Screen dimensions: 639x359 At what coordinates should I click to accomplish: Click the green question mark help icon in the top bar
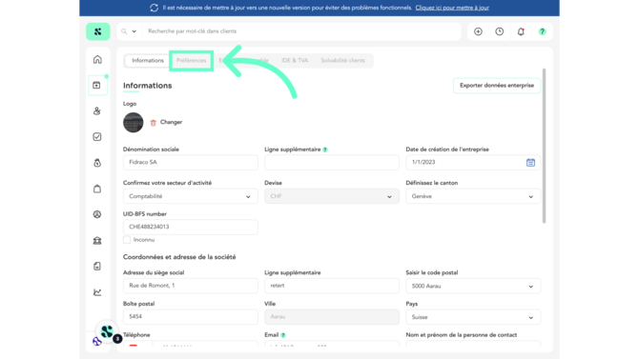tap(542, 31)
